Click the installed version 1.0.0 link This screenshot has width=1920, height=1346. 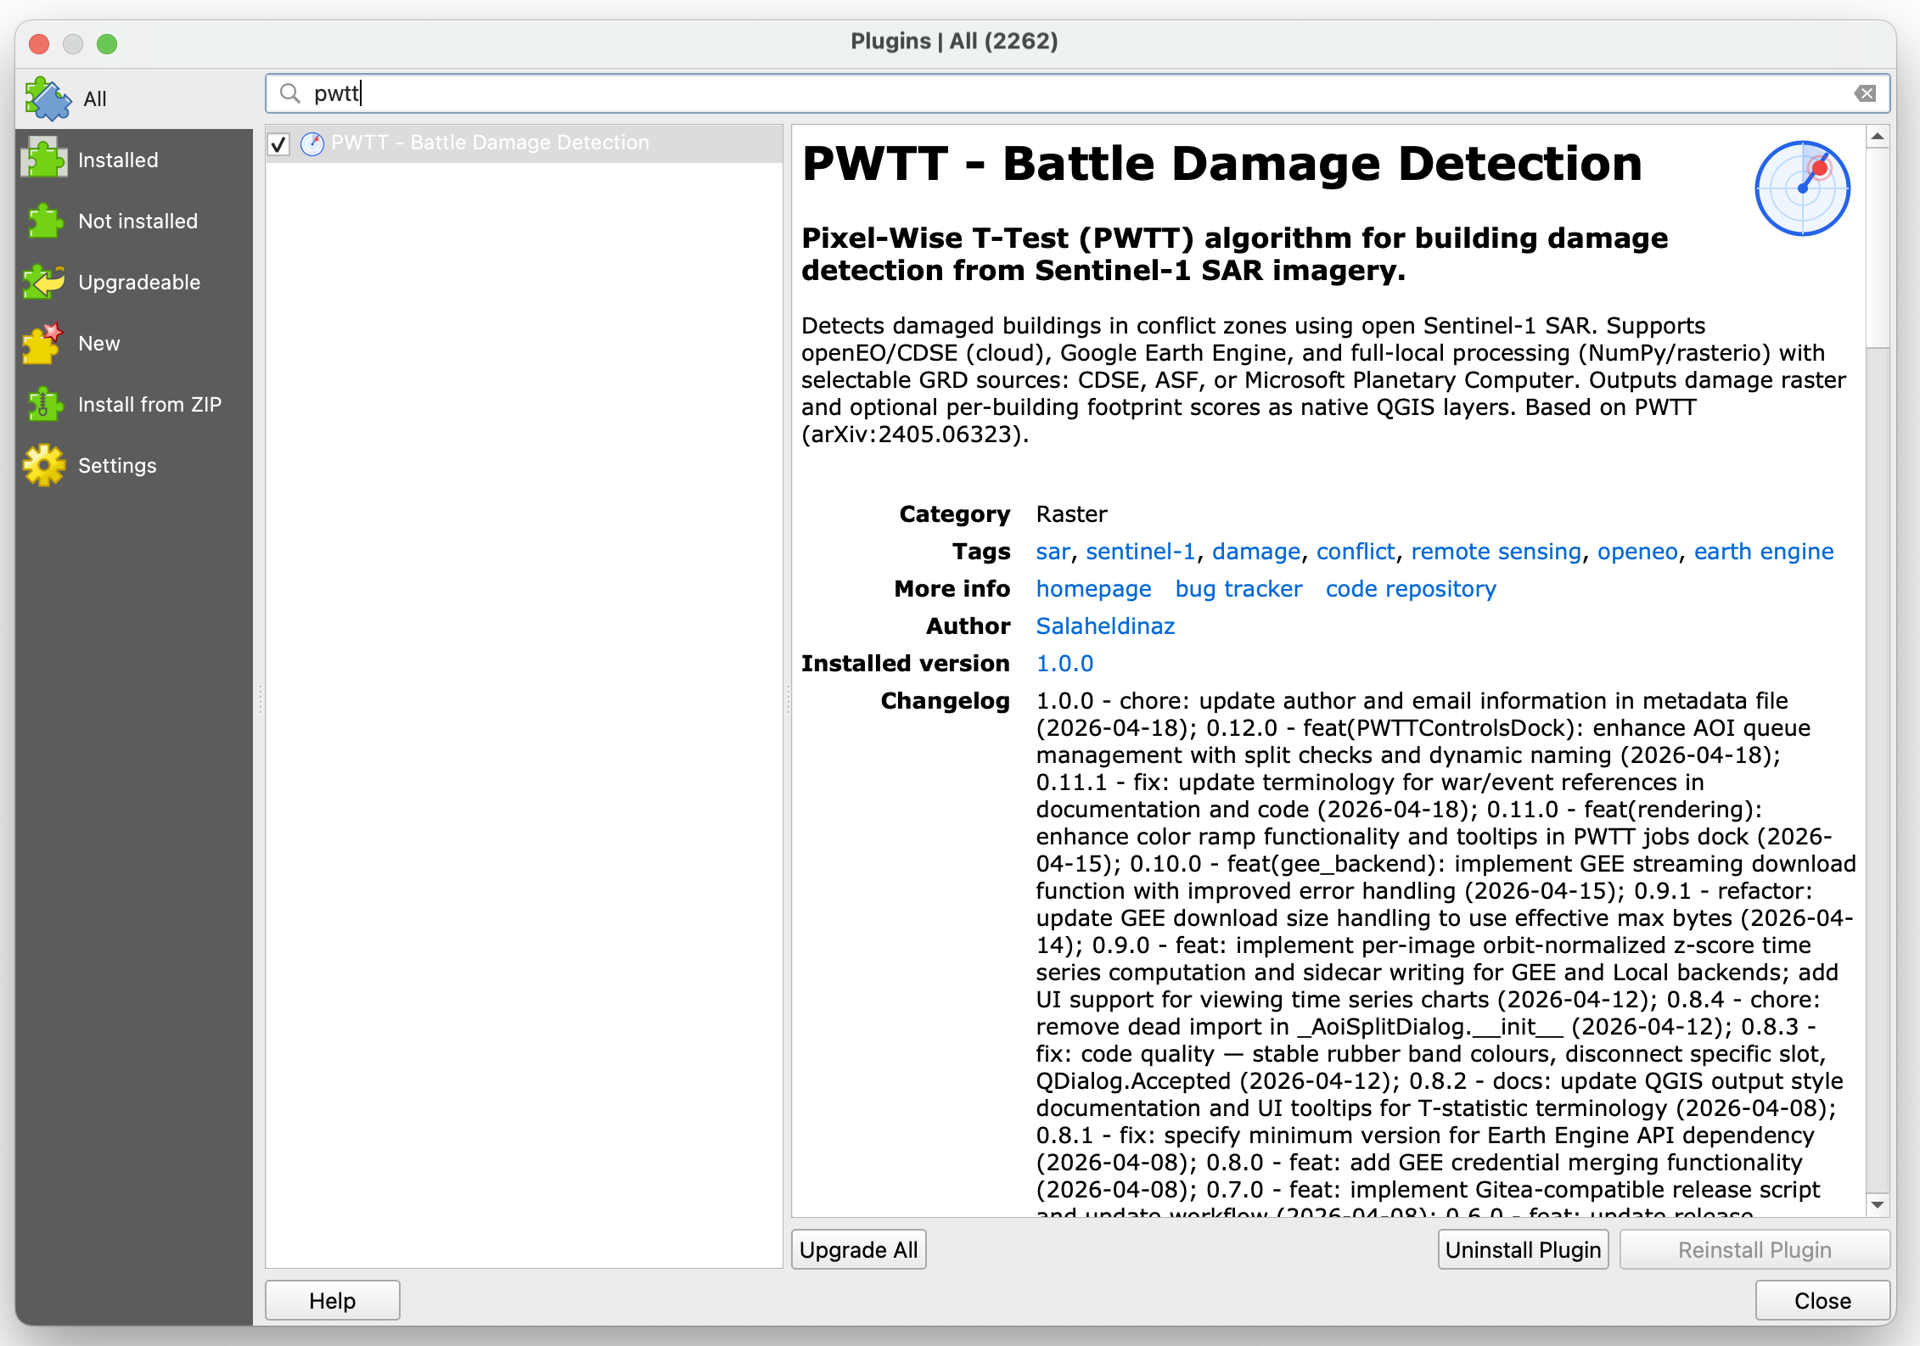tap(1064, 664)
